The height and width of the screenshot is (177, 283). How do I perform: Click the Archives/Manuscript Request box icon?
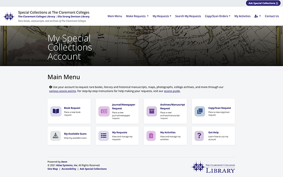point(152,111)
